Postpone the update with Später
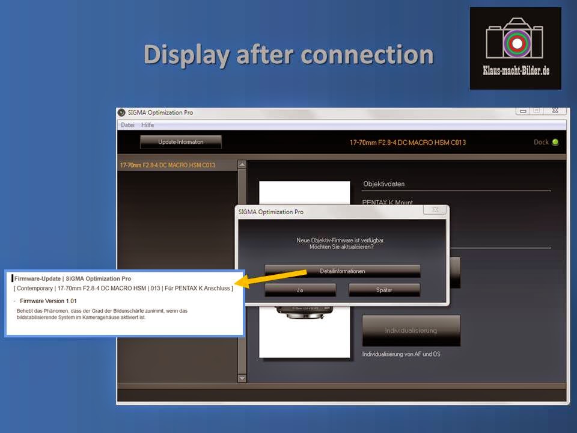The height and width of the screenshot is (433, 577). [384, 290]
